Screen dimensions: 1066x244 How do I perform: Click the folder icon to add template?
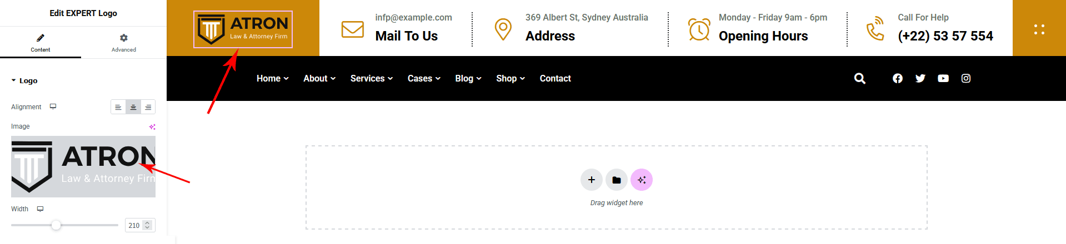click(616, 180)
